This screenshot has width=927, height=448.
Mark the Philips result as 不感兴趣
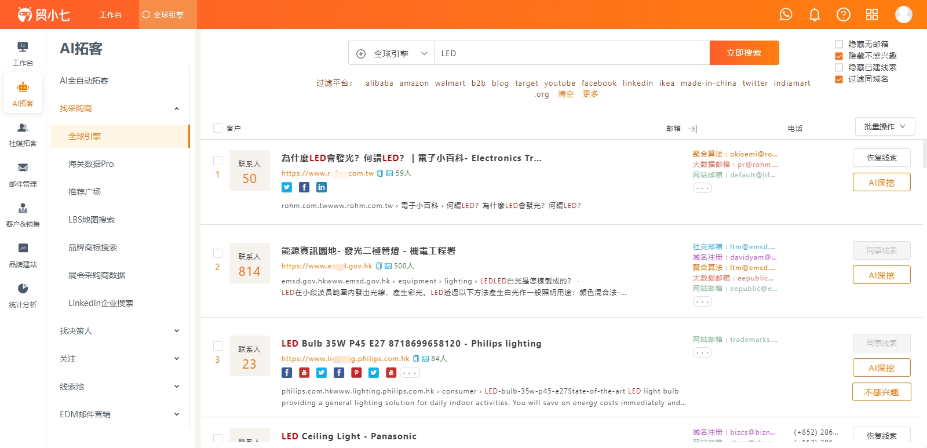click(881, 392)
